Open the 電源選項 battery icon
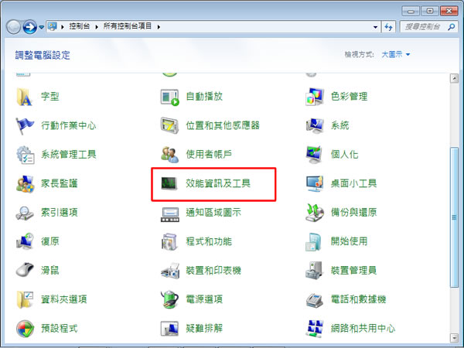464x348 pixels. (169, 299)
